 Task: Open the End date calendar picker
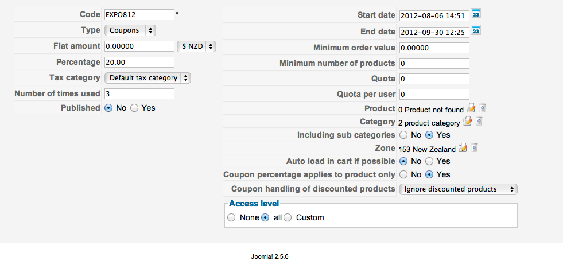(x=475, y=30)
